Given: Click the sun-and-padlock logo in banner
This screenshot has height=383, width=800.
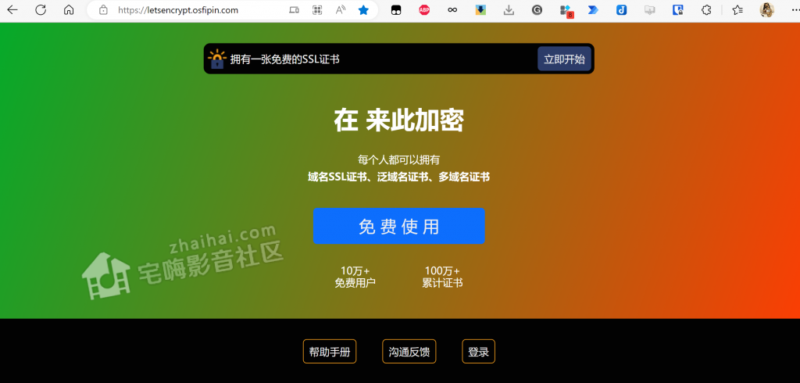Looking at the screenshot, I should tap(217, 59).
